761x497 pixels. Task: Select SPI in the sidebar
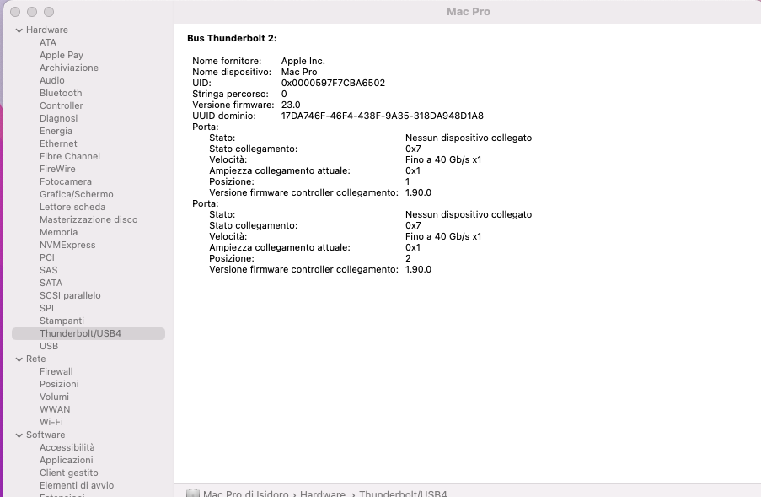point(46,307)
